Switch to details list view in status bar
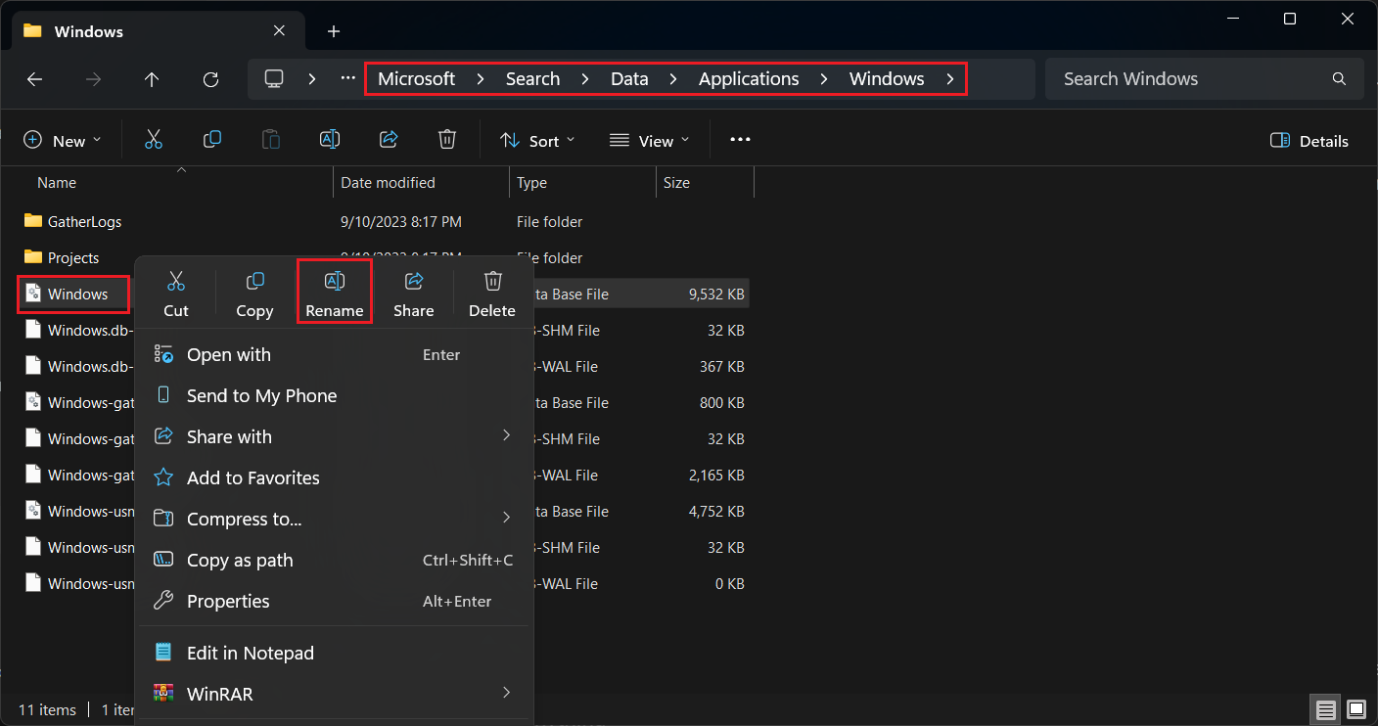Screen dimensions: 1378x726 click(x=1325, y=708)
